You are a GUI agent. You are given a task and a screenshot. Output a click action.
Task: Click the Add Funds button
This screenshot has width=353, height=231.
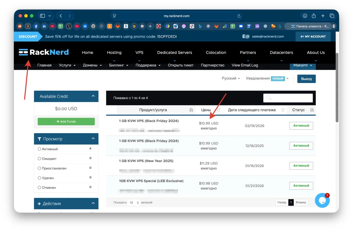pyautogui.click(x=66, y=122)
